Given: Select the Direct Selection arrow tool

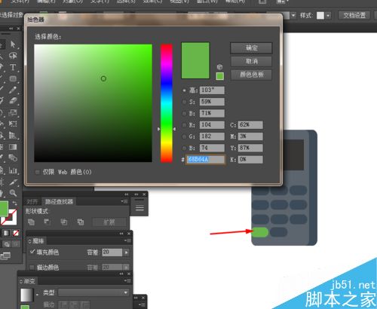Looking at the screenshot, I should coord(13,44).
